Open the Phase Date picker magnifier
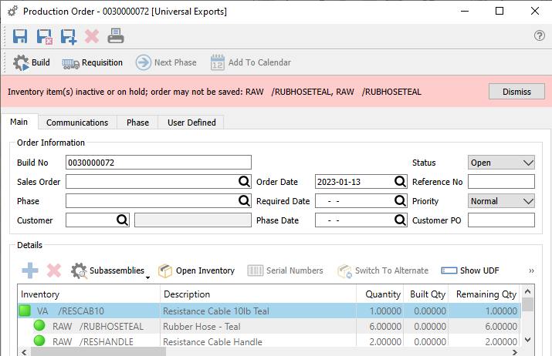This screenshot has height=356, width=552. pyautogui.click(x=400, y=220)
